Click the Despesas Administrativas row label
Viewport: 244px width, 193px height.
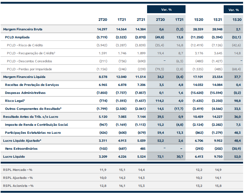click(25, 93)
